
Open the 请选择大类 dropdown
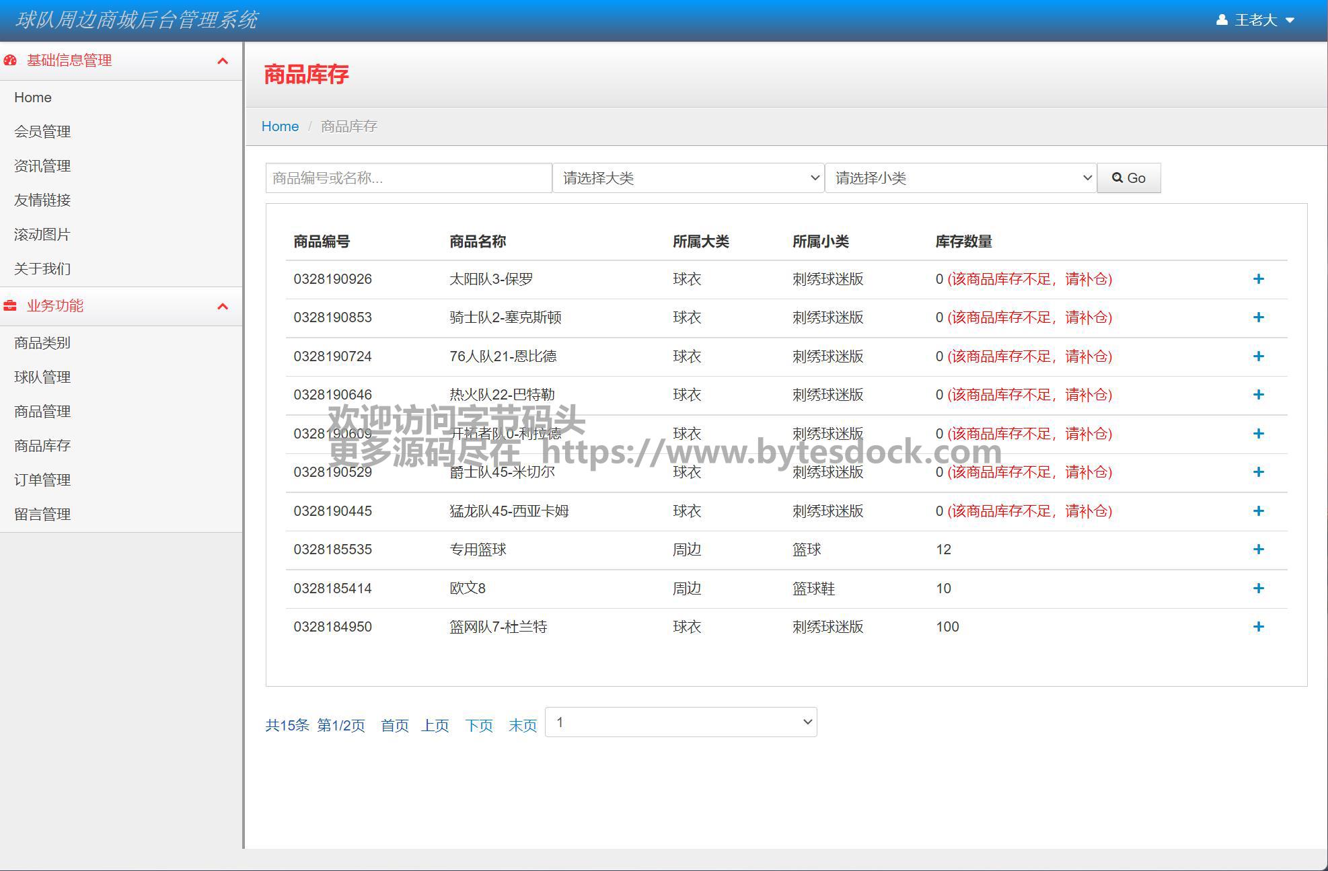[688, 178]
